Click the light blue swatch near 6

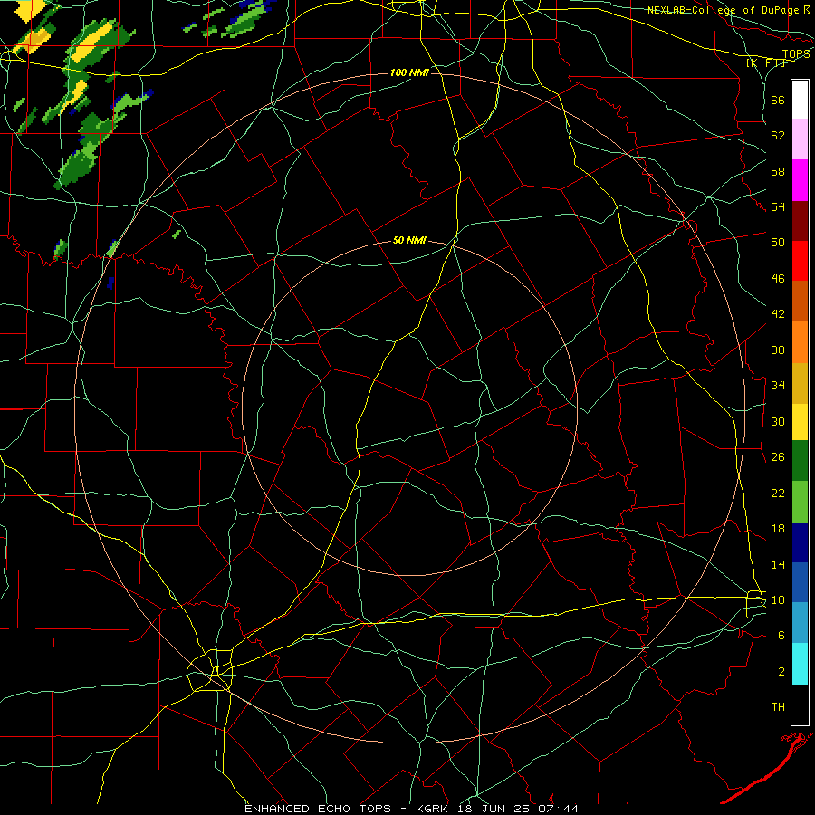tap(800, 623)
